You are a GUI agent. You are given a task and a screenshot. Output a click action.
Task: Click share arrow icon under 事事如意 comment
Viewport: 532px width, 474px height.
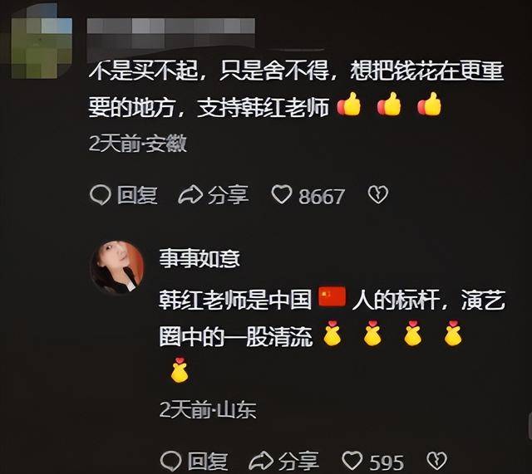tap(261, 461)
